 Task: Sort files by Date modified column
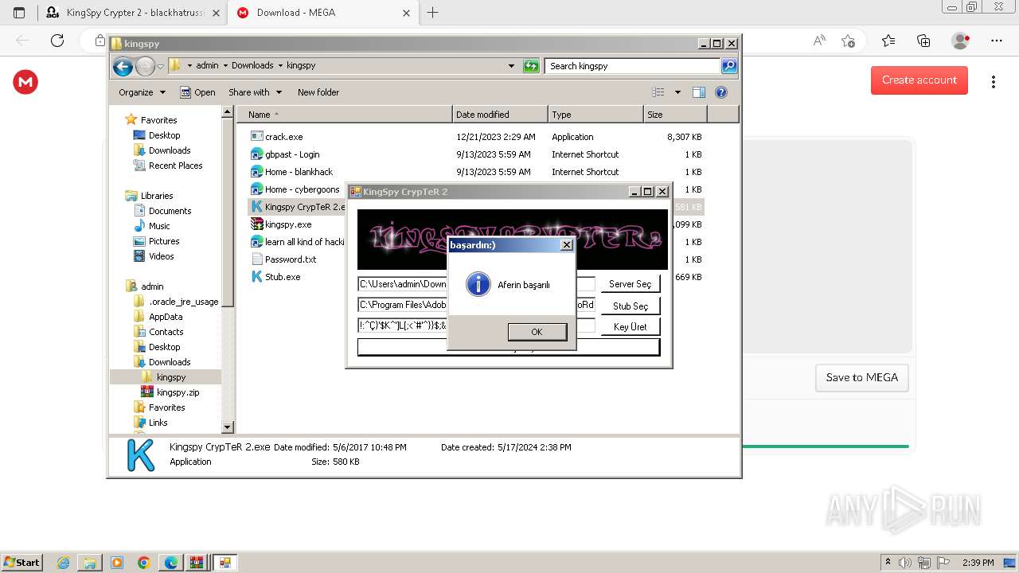tap(500, 115)
